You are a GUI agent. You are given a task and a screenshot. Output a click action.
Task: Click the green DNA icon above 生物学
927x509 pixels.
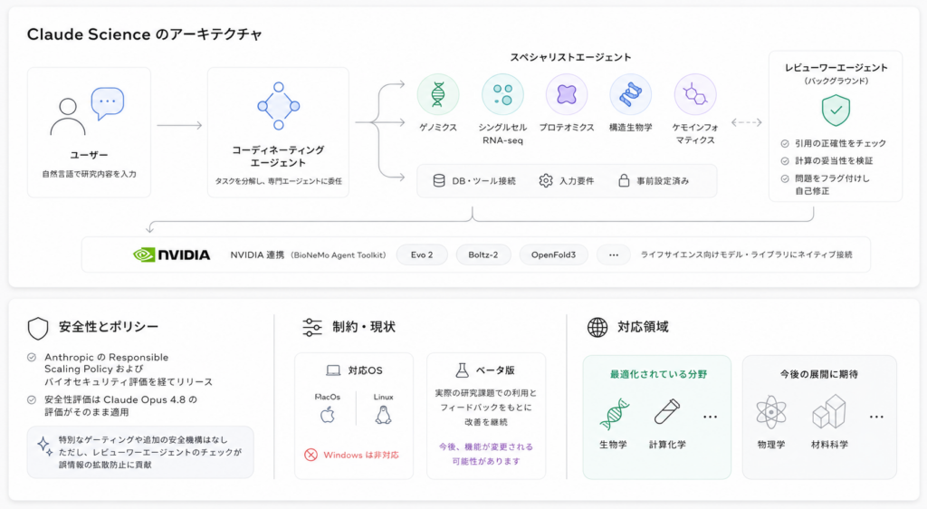615,414
